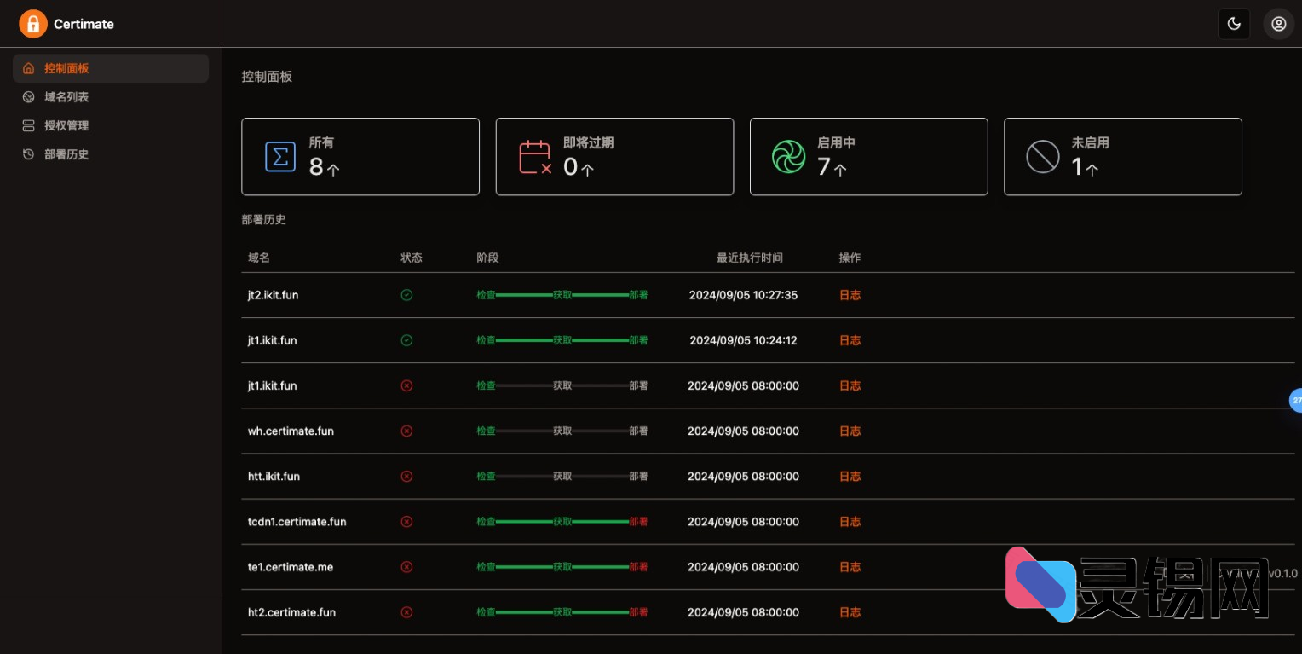Screen dimensions: 1302x654
Task: Click the sigma icon on 所有 card
Action: (280, 157)
